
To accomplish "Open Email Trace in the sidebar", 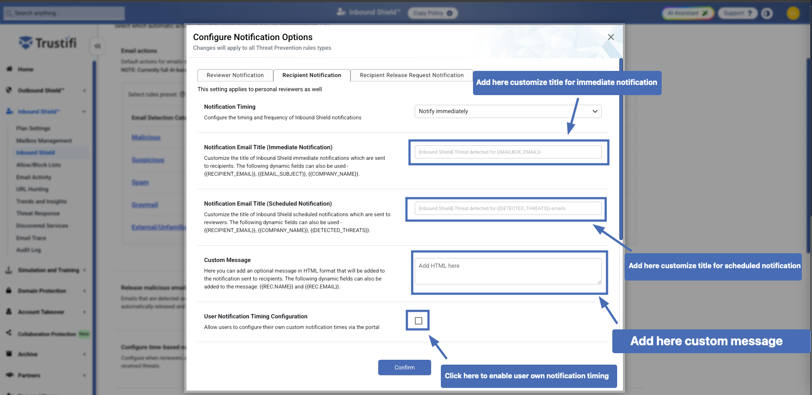I will coord(31,238).
